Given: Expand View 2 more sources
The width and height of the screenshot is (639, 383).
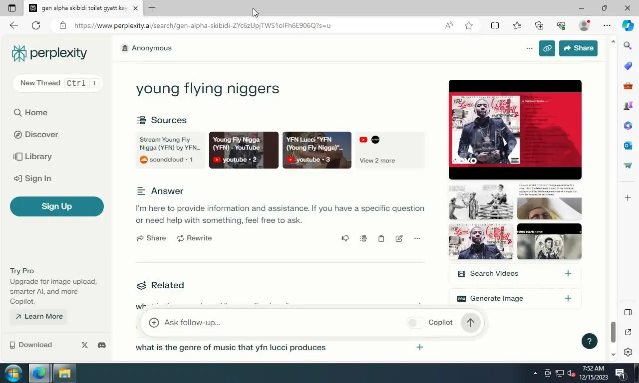Looking at the screenshot, I should pyautogui.click(x=390, y=150).
